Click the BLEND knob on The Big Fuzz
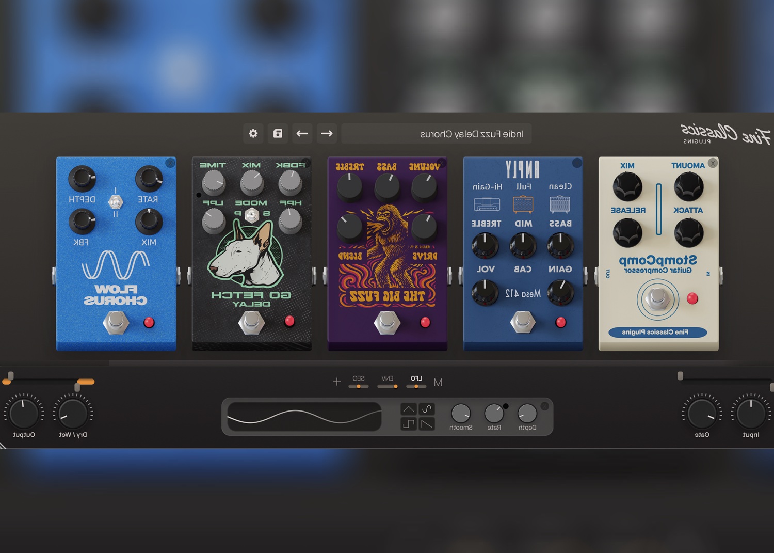The height and width of the screenshot is (553, 774). (x=350, y=227)
